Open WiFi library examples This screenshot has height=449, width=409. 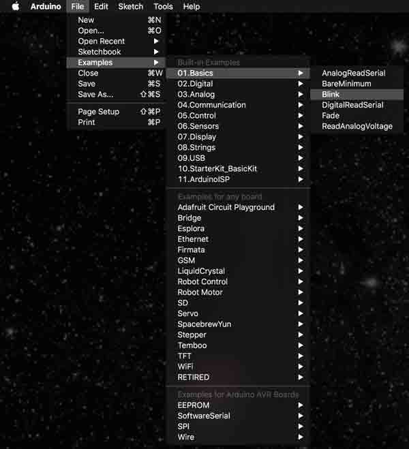coord(239,367)
